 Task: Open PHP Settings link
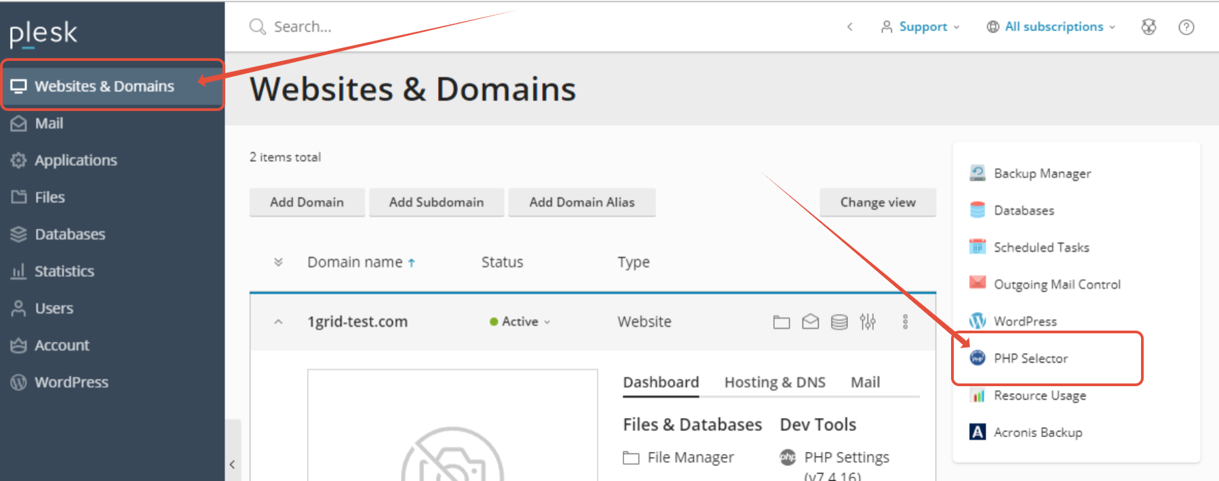(x=847, y=458)
